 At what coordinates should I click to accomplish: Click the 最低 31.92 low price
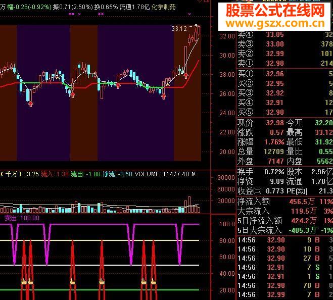tap(324, 142)
